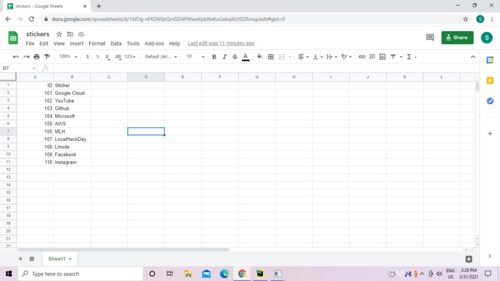This screenshot has height=281, width=500.
Task: Bookmark this page in Chrome
Action: click(x=465, y=19)
